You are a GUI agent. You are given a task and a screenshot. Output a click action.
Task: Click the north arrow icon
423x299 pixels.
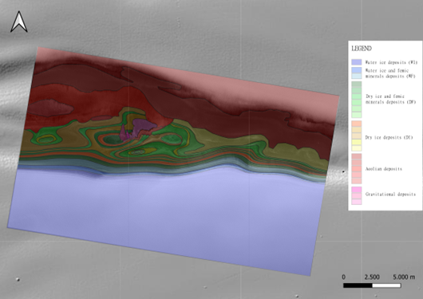click(19, 22)
